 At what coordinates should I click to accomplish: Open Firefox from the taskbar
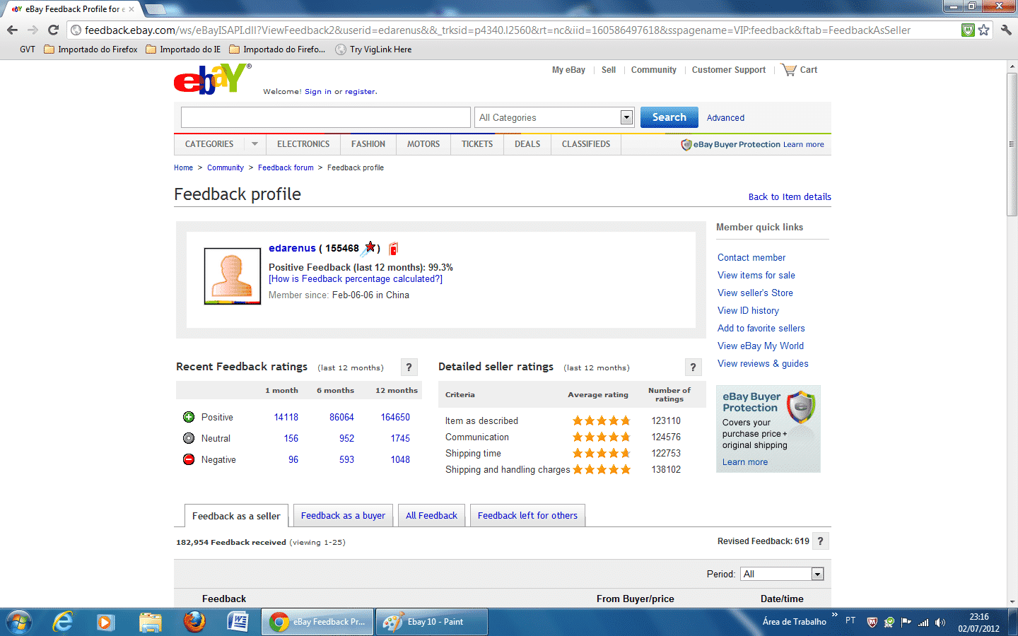pyautogui.click(x=194, y=622)
